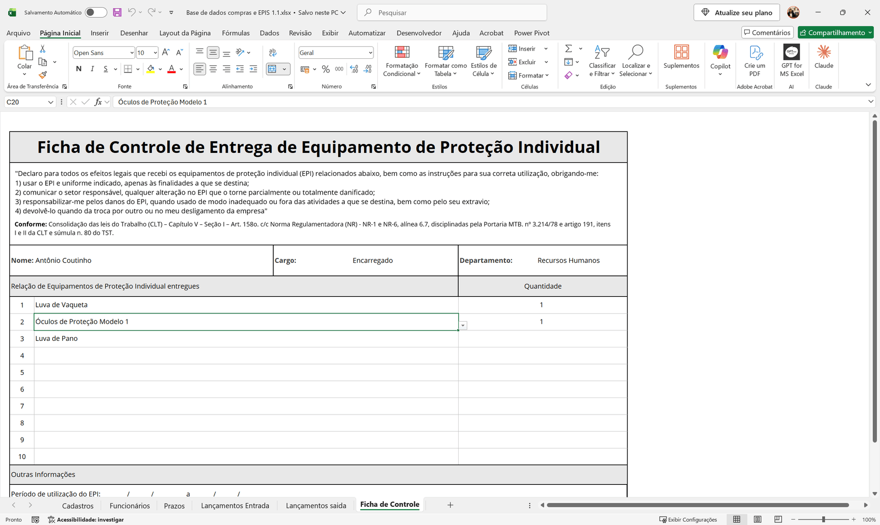880x525 pixels.
Task: Open the Inserir ribbon tab
Action: pyautogui.click(x=100, y=33)
